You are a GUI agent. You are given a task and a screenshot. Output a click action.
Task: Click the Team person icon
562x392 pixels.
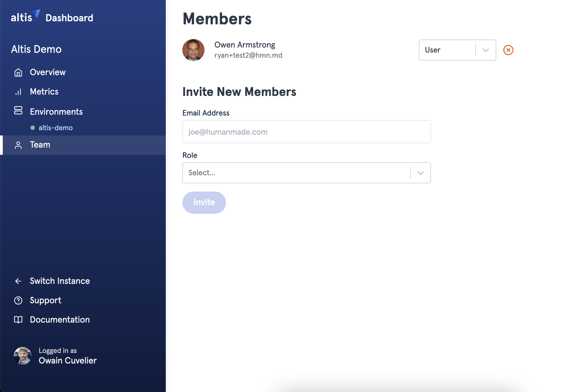tap(18, 145)
